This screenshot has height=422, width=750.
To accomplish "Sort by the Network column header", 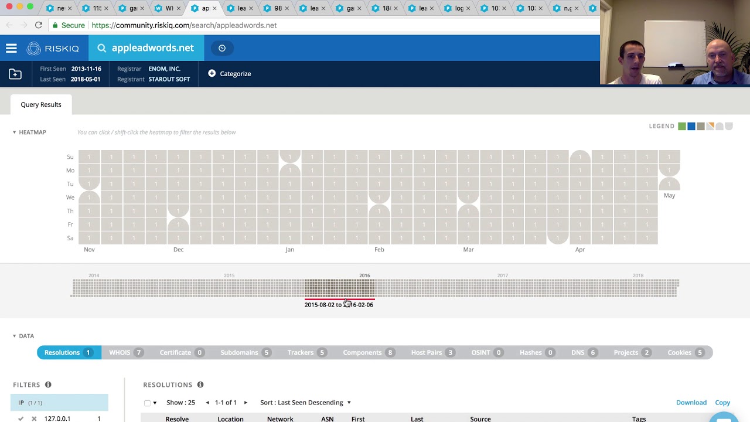I will (280, 418).
